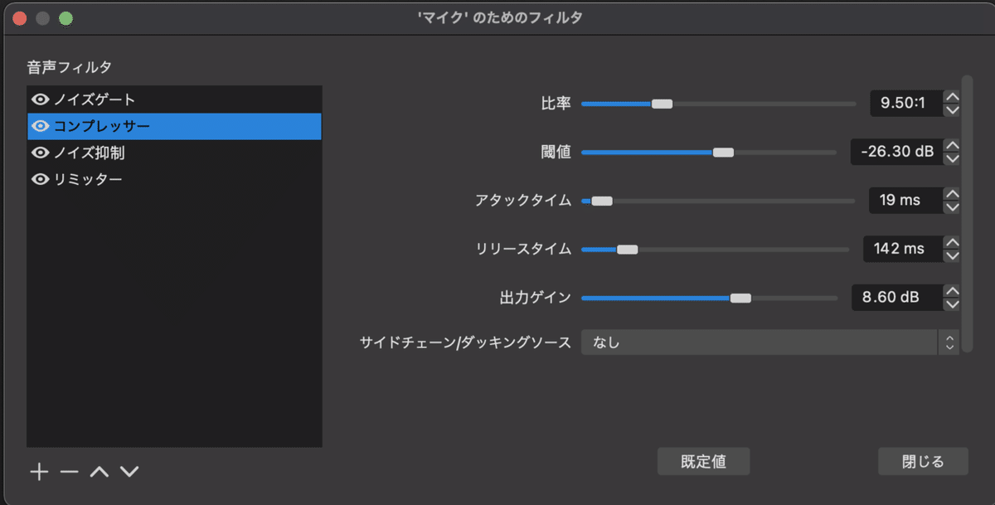Click the 閾値 value input field

pyautogui.click(x=896, y=153)
